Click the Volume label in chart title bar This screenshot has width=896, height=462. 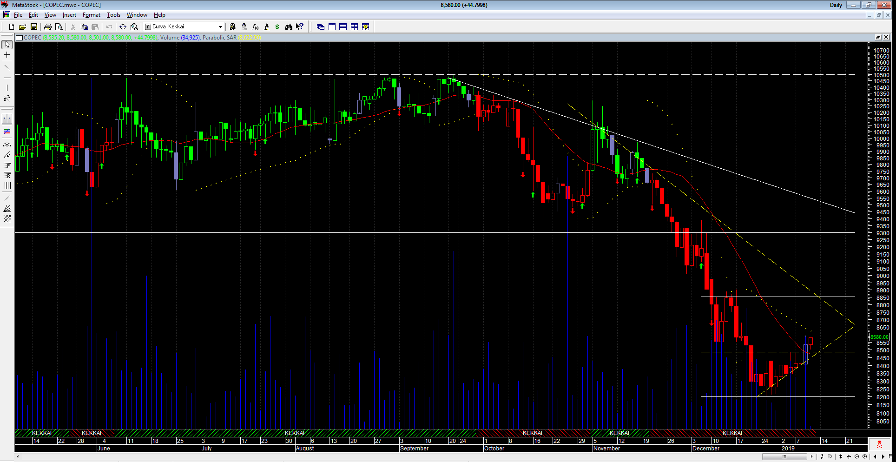coord(170,38)
